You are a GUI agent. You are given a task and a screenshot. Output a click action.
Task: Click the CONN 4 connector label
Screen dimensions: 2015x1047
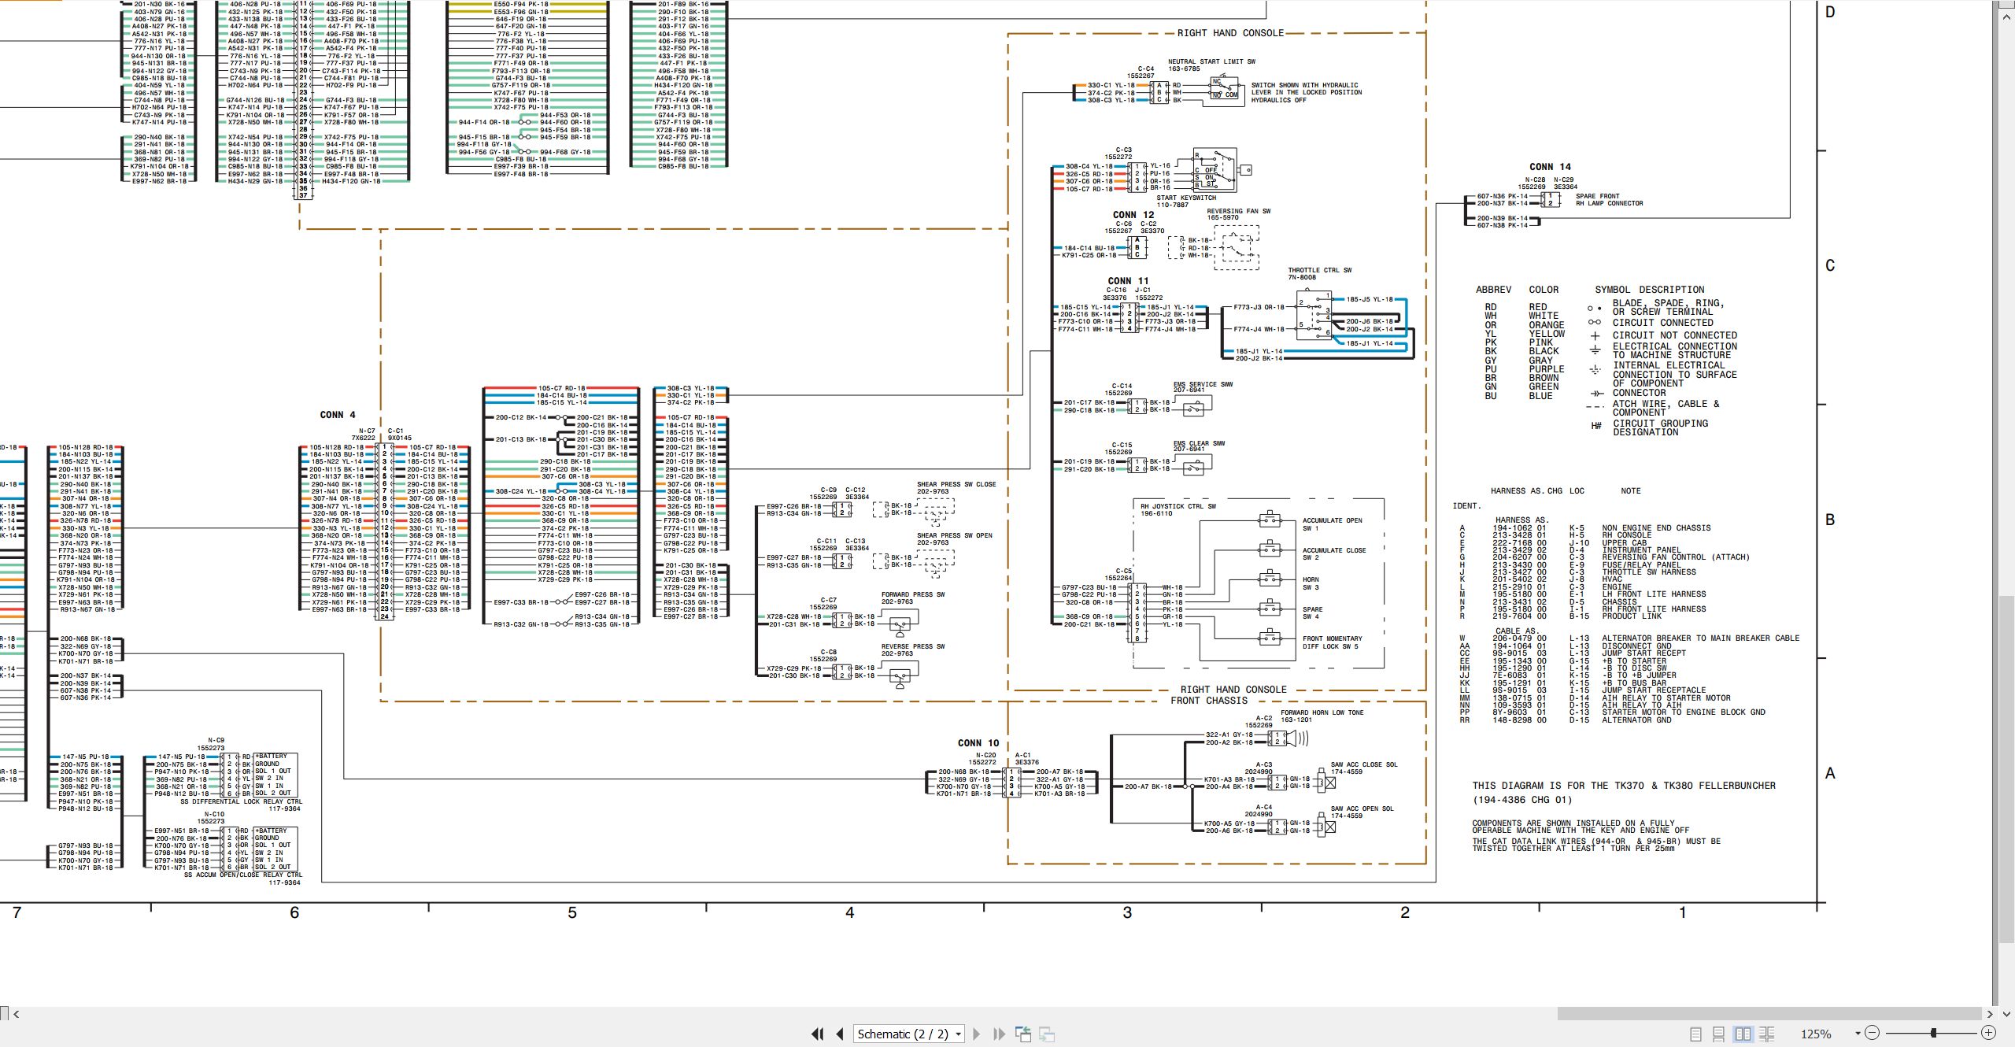(338, 415)
